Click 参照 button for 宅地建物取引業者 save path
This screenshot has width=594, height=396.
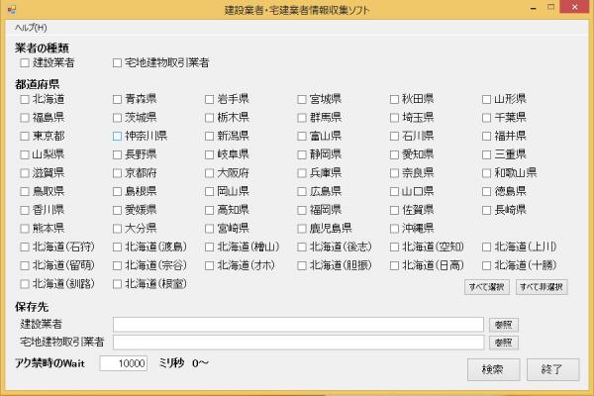pyautogui.click(x=504, y=342)
